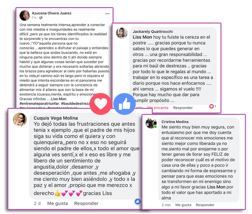Open Cuquis Vega Molina's avatar
The height and width of the screenshot is (214, 252).
coord(20,119)
